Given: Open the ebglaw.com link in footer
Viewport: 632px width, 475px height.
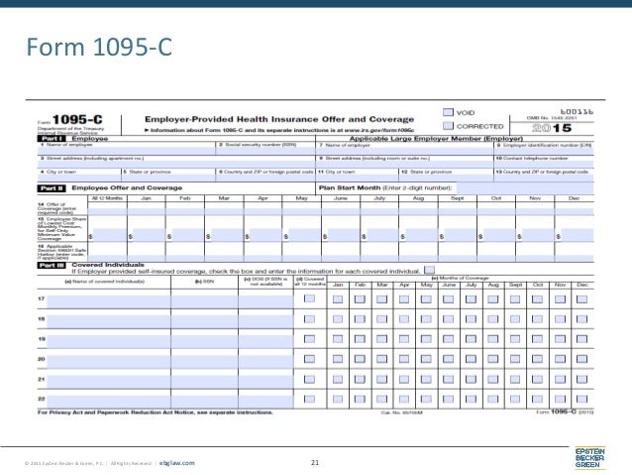Looking at the screenshot, I should pos(176,463).
